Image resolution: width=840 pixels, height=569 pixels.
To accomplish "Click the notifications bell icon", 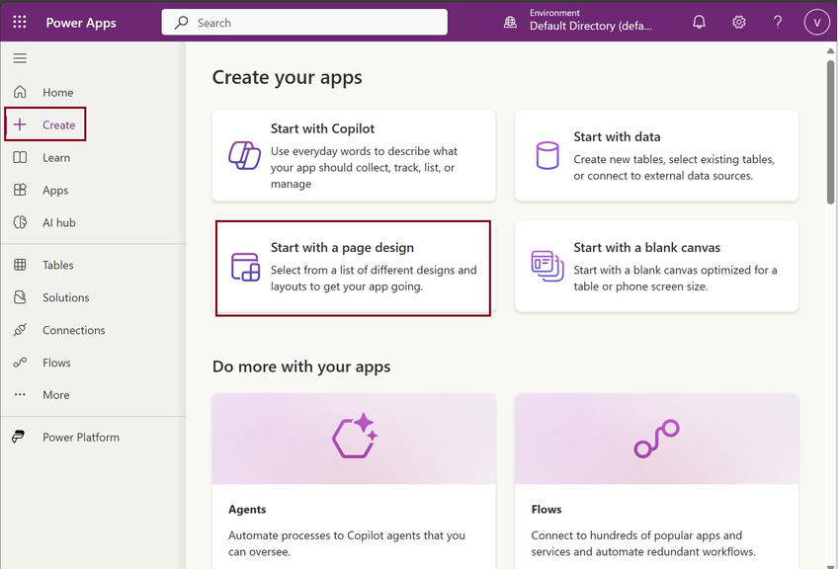I will (699, 22).
